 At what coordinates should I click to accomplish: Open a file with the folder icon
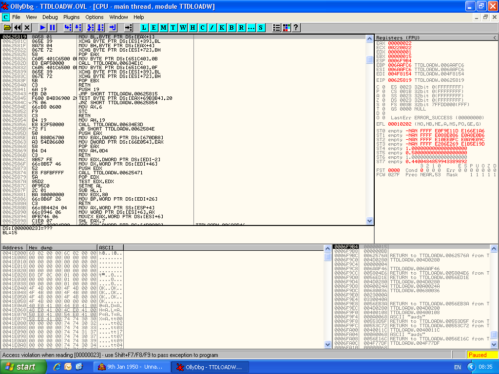(7, 28)
